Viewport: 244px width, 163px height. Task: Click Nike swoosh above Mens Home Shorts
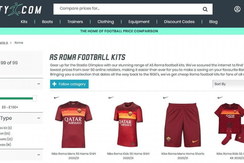point(166,98)
